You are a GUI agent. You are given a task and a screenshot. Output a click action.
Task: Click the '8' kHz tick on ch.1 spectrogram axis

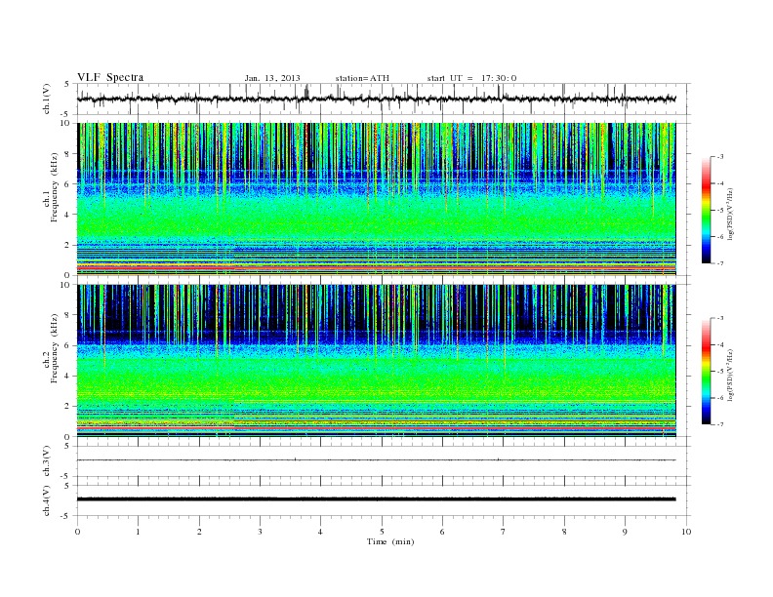pos(68,154)
